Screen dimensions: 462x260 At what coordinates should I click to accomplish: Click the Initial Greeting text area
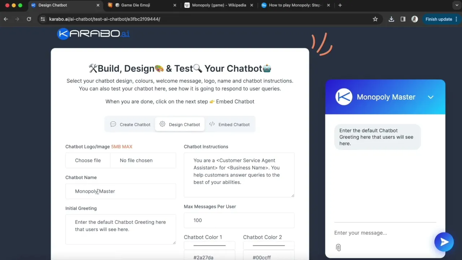121,229
